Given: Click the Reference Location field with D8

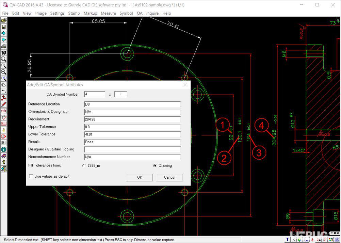Looking at the screenshot, I should tap(132, 104).
